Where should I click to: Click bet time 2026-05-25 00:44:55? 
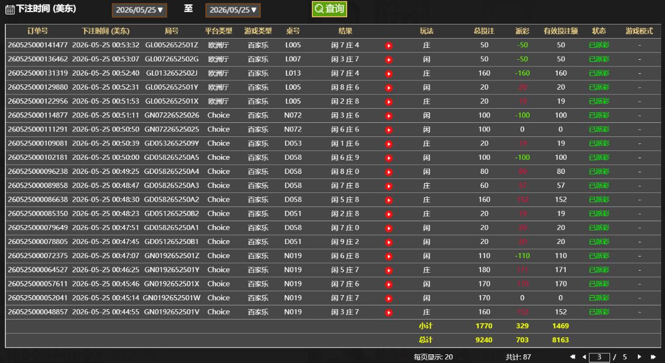pyautogui.click(x=105, y=312)
